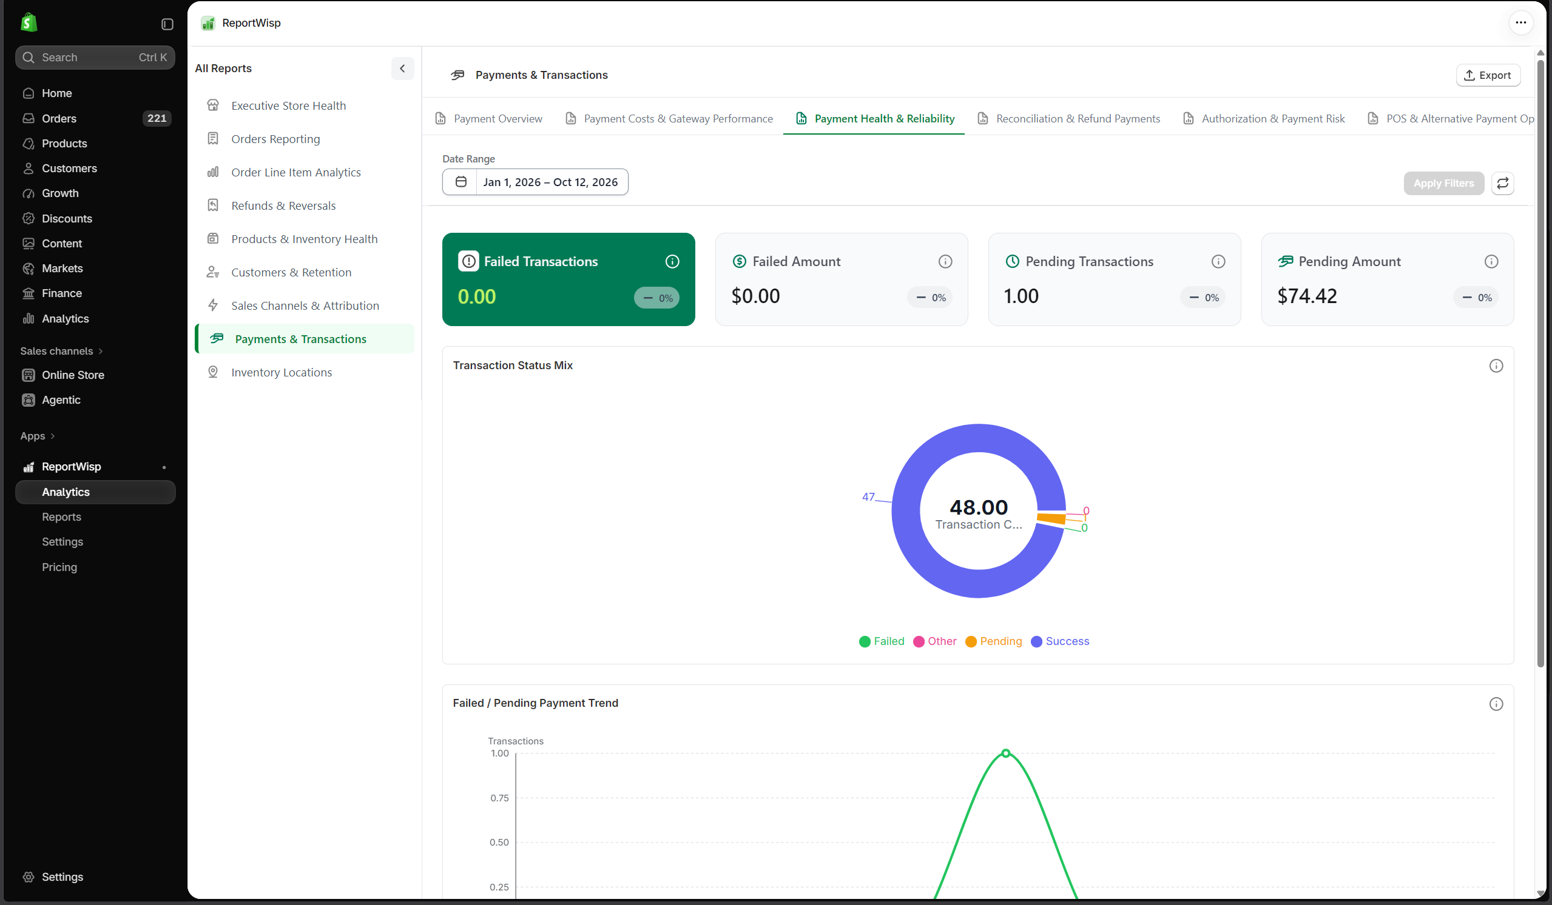Expand the Sales channels section
Image resolution: width=1552 pixels, height=905 pixels.
pyautogui.click(x=62, y=351)
